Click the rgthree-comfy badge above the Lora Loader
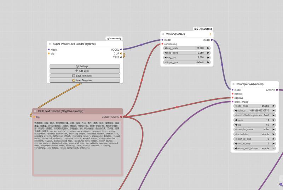 pyautogui.click(x=114, y=38)
